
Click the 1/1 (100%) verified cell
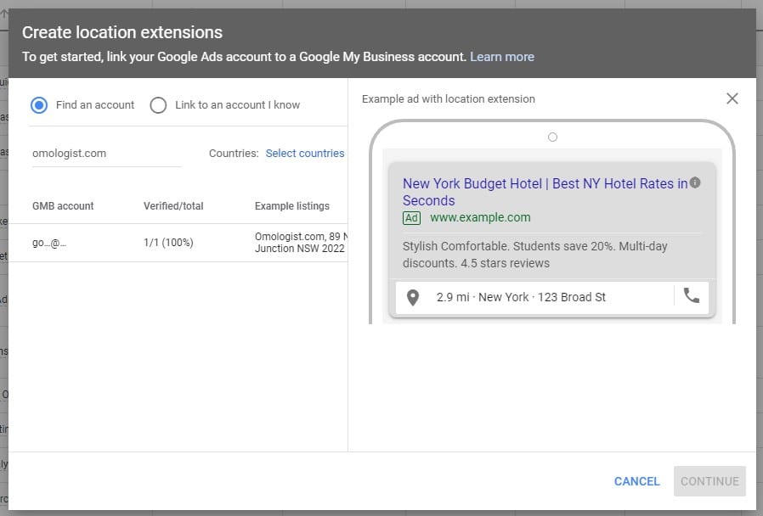[x=168, y=243]
